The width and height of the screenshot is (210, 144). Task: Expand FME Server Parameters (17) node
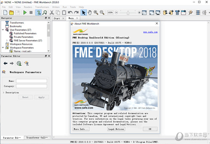point(7,40)
